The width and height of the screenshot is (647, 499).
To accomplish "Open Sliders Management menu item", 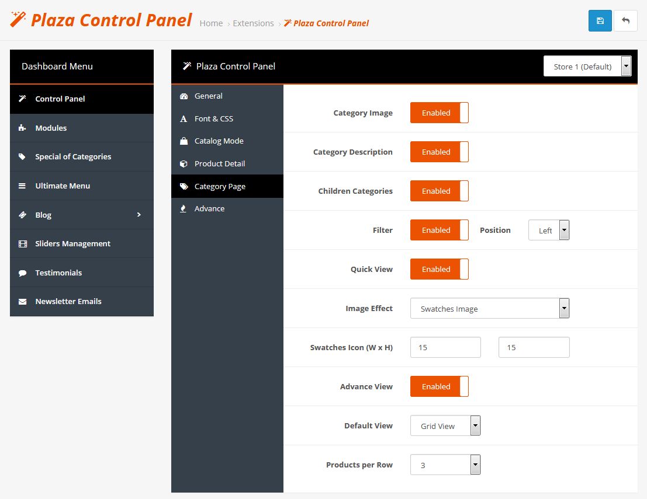I will coord(82,243).
